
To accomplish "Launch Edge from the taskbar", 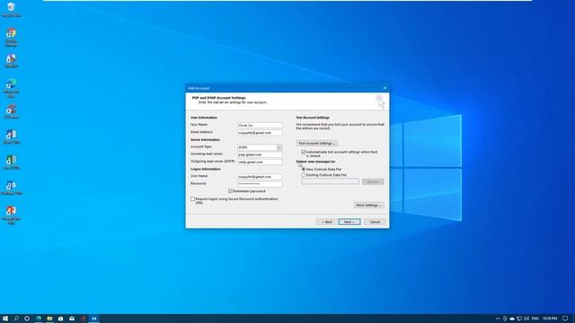I will tap(38, 319).
